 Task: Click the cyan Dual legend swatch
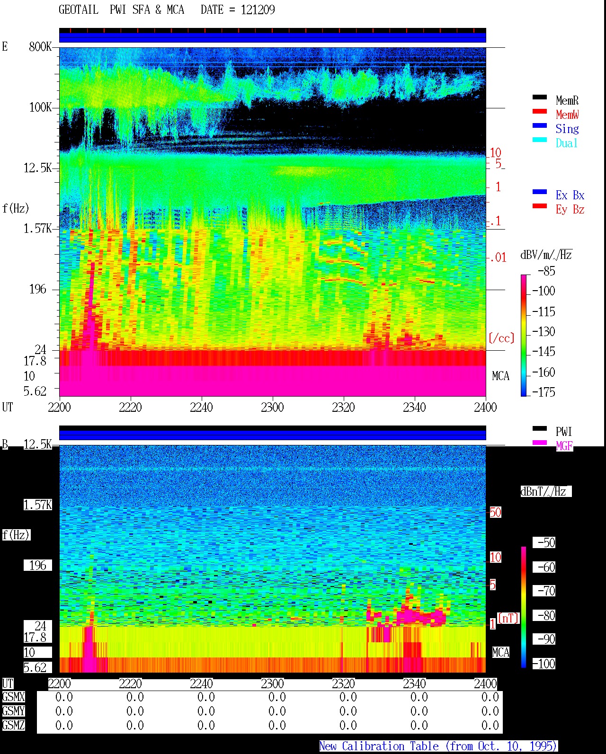540,140
